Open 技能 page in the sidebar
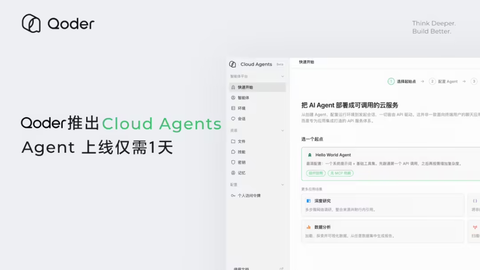480x270 pixels. (x=257, y=152)
